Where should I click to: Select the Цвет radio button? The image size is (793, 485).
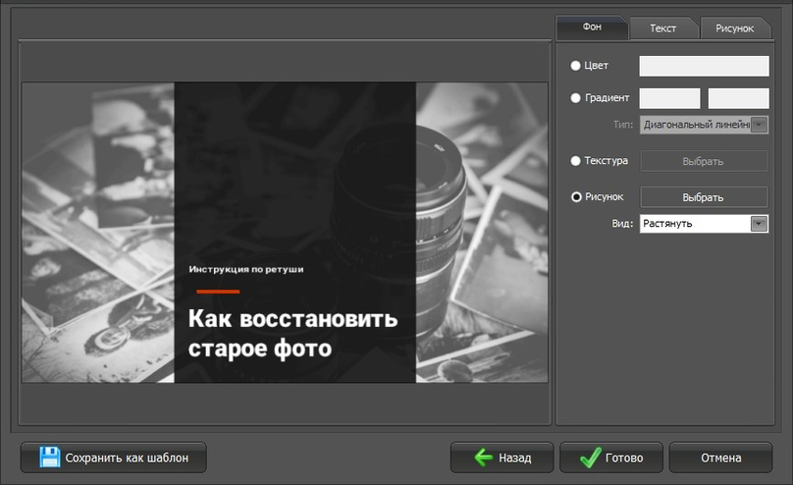coord(575,66)
